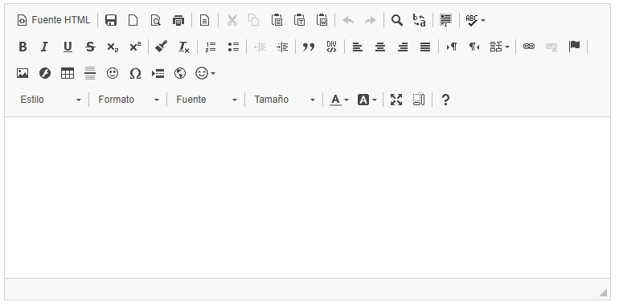This screenshot has height=306, width=619.
Task: Click the Paste clipboard icon
Action: pyautogui.click(x=277, y=20)
